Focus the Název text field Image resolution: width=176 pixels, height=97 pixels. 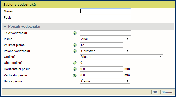click(x=105, y=11)
